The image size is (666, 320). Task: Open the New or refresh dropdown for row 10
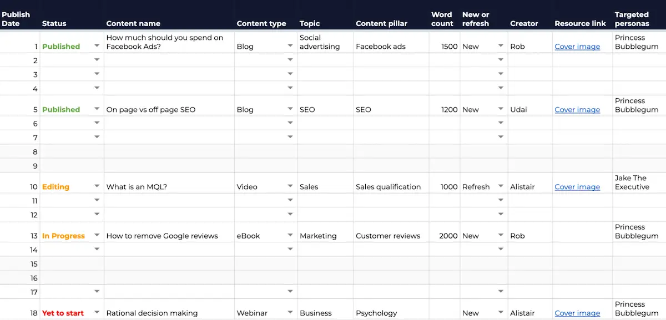coord(501,186)
